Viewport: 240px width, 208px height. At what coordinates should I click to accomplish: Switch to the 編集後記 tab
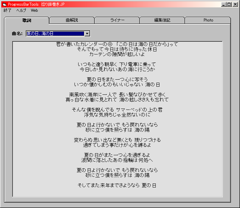(162, 20)
